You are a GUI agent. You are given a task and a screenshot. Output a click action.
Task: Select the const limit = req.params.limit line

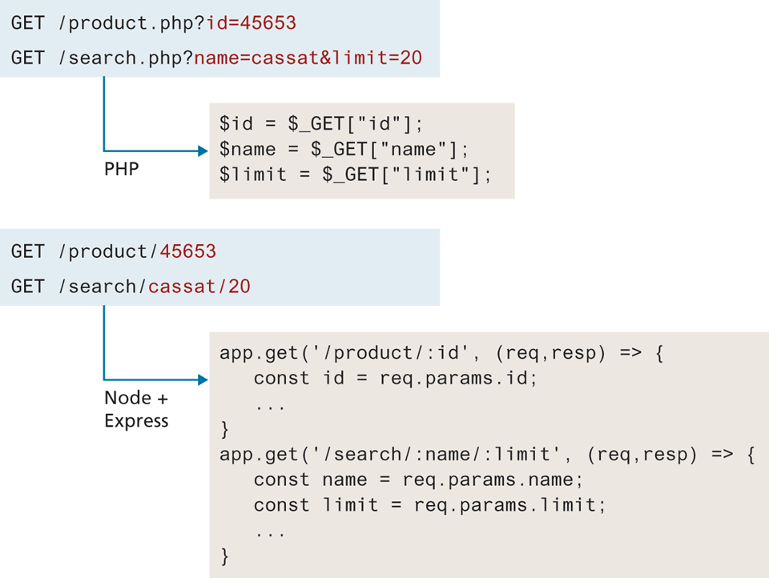tap(425, 505)
